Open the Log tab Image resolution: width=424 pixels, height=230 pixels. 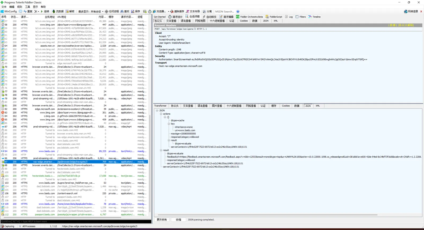coord(289,17)
